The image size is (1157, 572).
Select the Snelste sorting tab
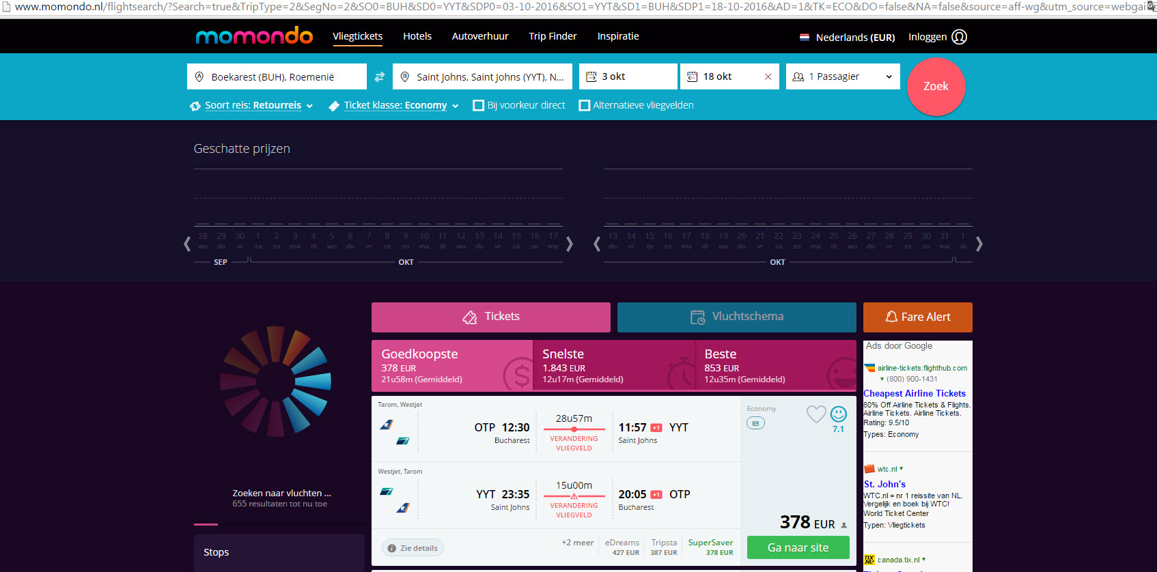614,365
